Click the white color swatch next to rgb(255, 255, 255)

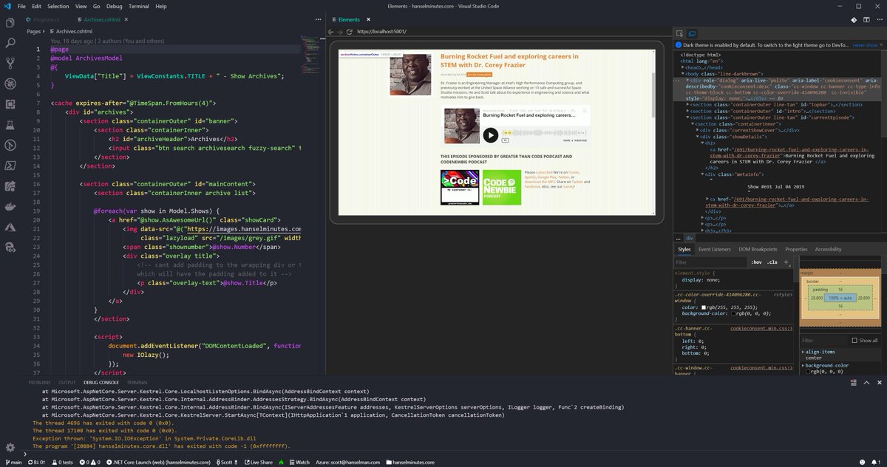pyautogui.click(x=704, y=307)
